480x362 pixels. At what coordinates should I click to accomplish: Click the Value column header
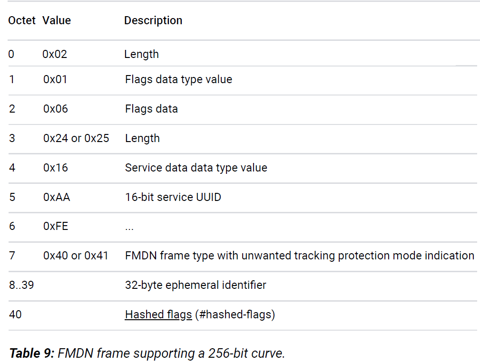click(x=57, y=20)
